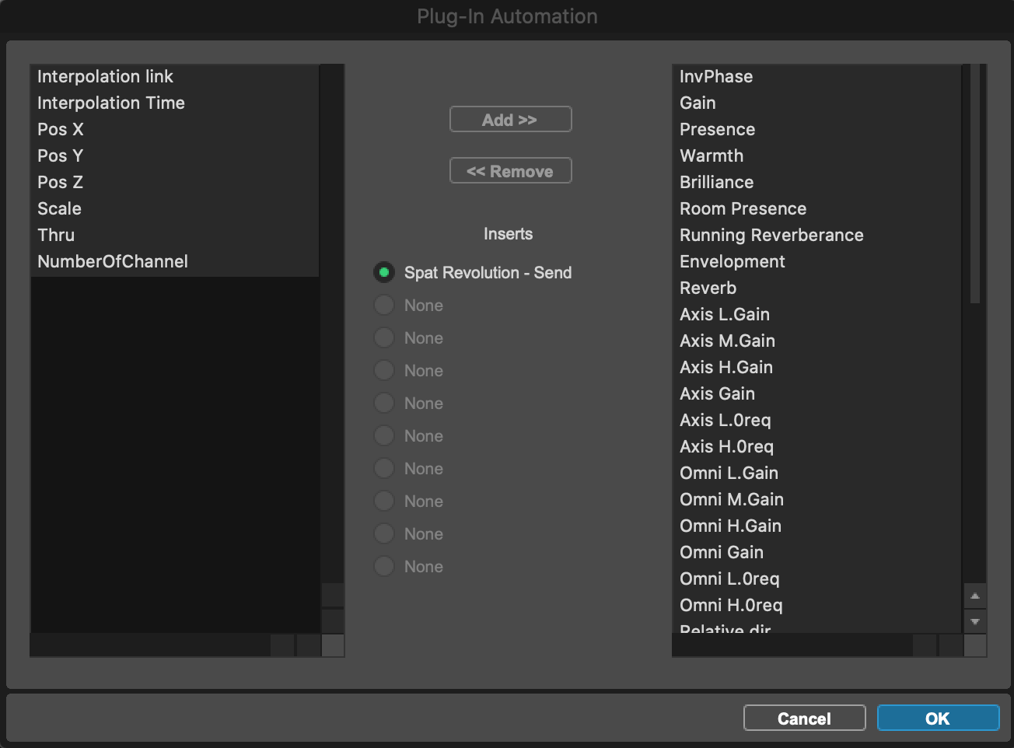
Task: Choose Running Reverberance from the list
Action: click(x=771, y=235)
